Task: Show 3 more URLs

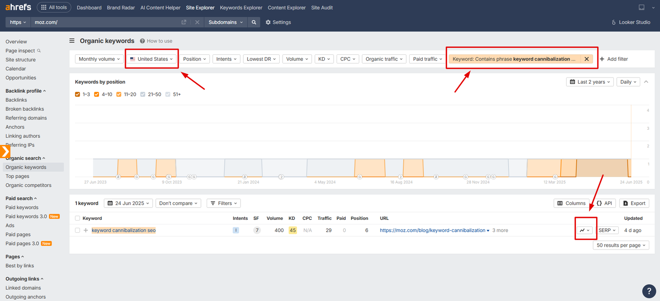Action: (500, 231)
